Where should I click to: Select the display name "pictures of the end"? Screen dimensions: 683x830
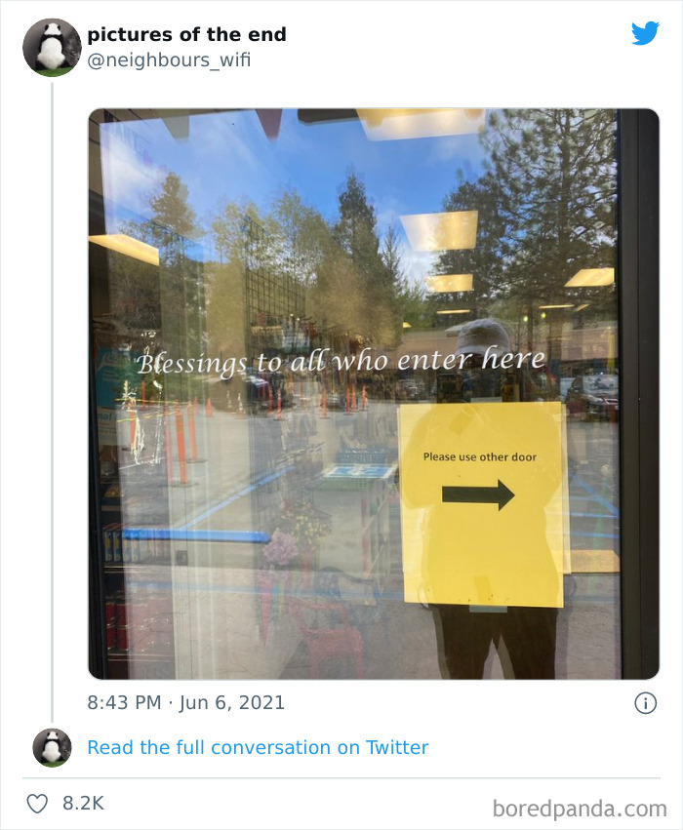[x=186, y=34]
